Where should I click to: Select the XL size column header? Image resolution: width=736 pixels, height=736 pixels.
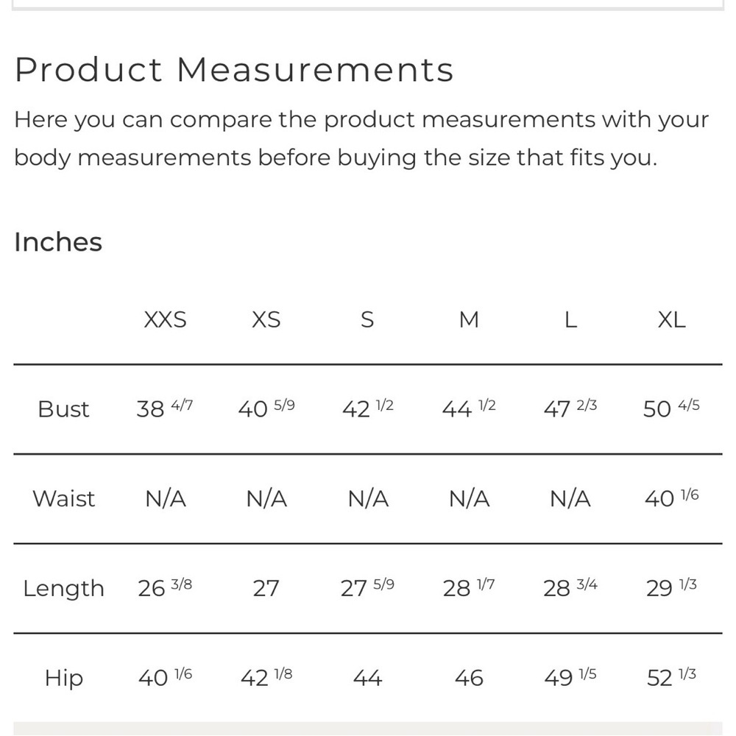pos(671,319)
